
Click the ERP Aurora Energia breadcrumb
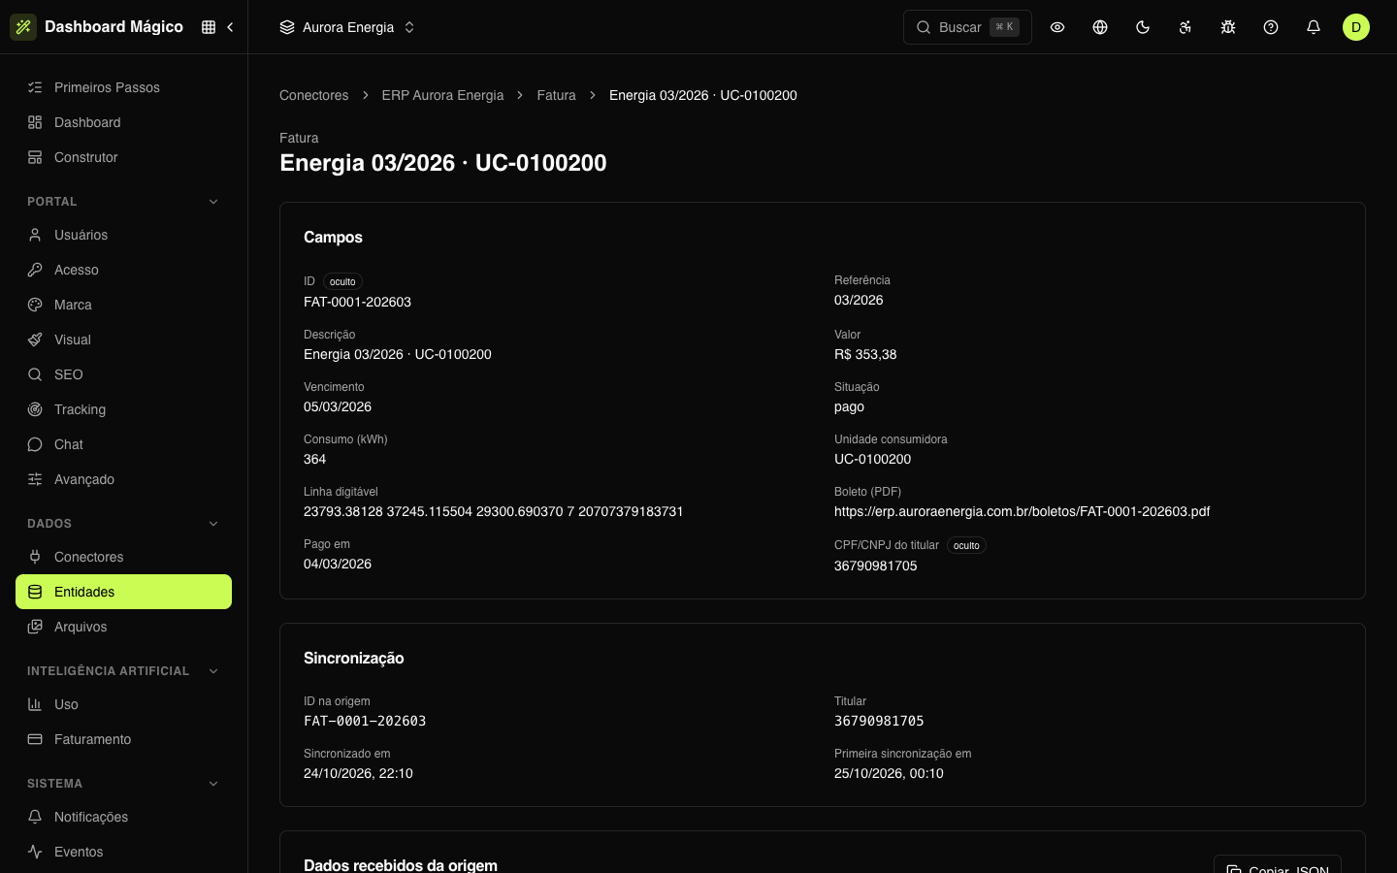pos(442,95)
